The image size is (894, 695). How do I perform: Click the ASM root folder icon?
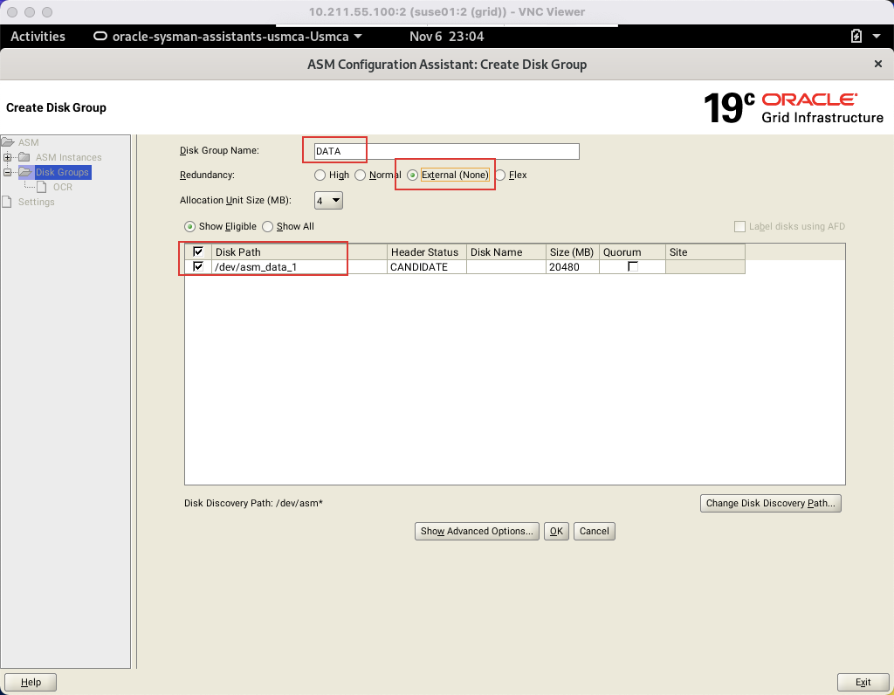coord(7,142)
